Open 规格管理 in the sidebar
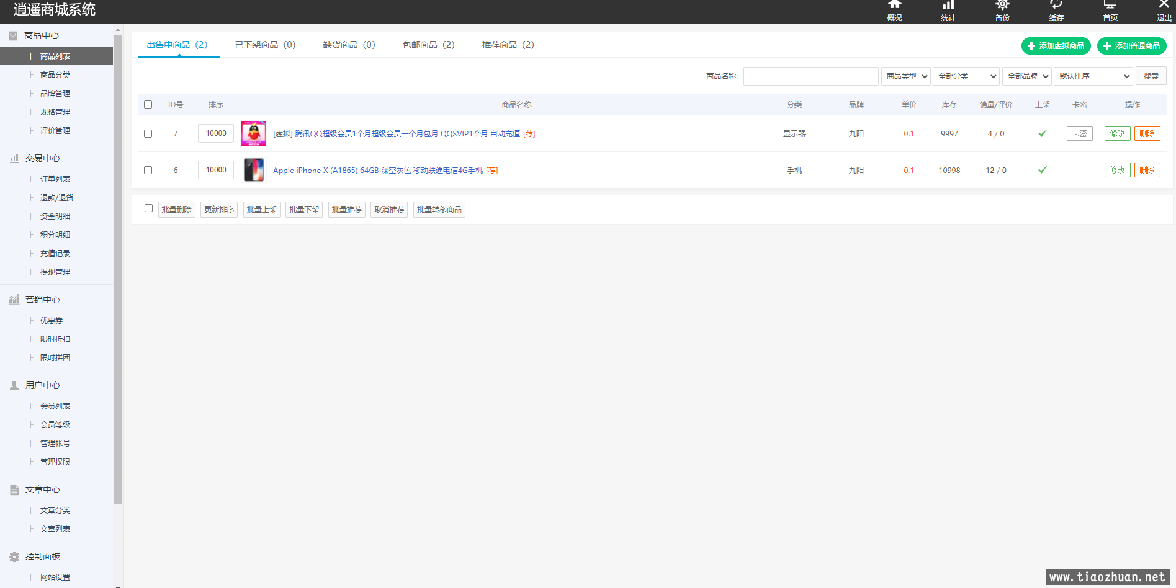Image resolution: width=1176 pixels, height=588 pixels. click(x=56, y=112)
